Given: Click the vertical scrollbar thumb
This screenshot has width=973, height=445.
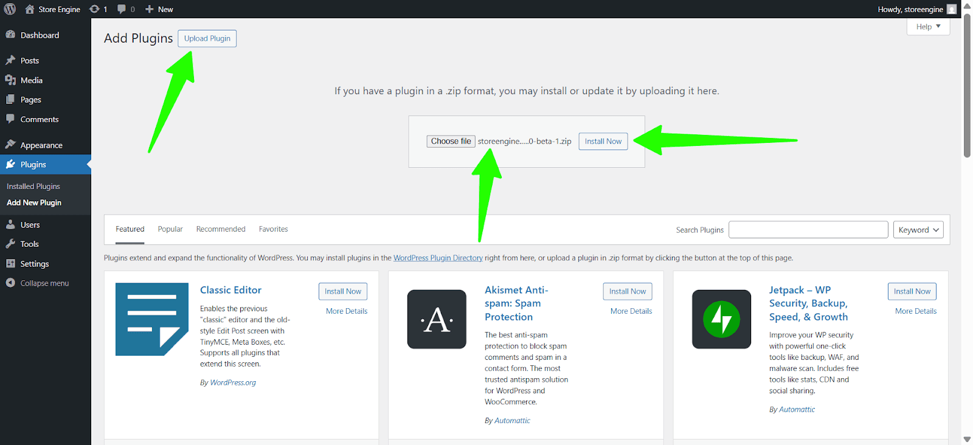Looking at the screenshot, I should pyautogui.click(x=967, y=85).
